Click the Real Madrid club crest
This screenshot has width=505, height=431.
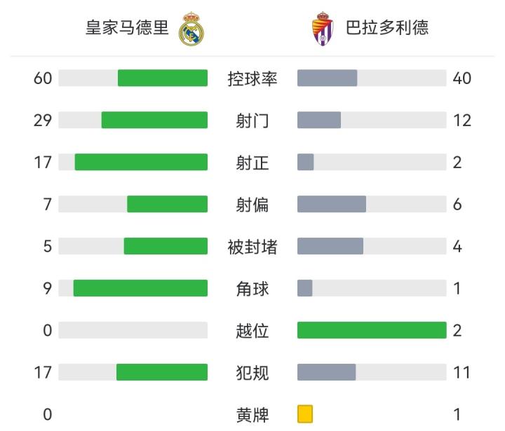pos(191,29)
